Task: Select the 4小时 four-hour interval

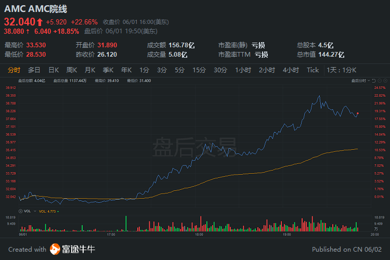Action: (291, 70)
